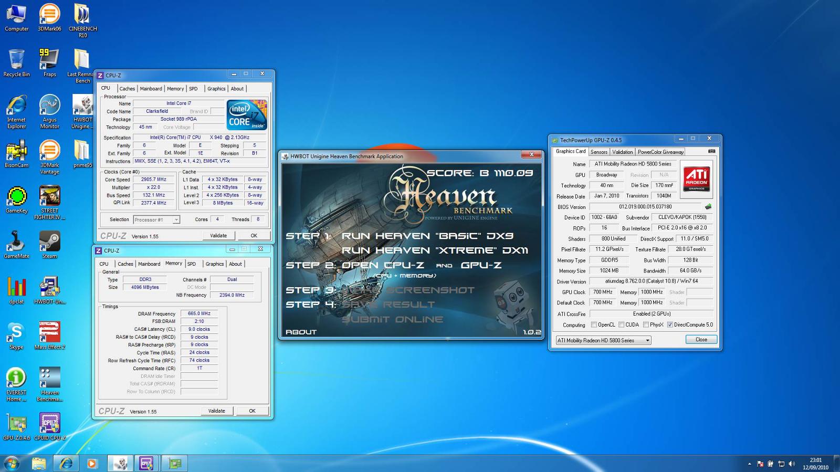
Task: Open Graphics tab in top CPU-Z window
Action: coord(216,89)
